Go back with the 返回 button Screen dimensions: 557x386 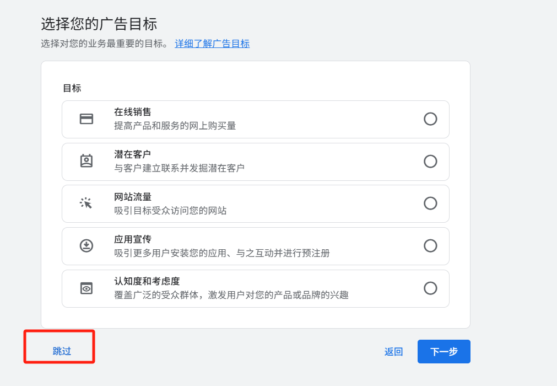(393, 351)
